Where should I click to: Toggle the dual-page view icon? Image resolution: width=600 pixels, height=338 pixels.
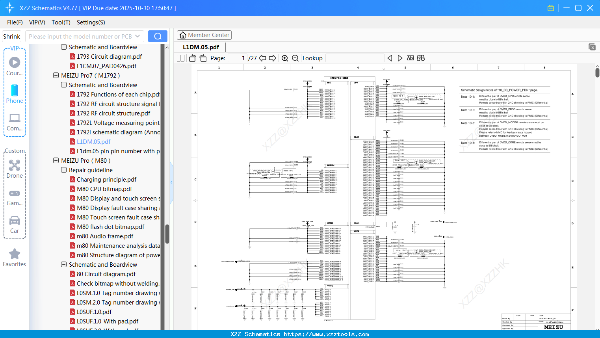(180, 58)
